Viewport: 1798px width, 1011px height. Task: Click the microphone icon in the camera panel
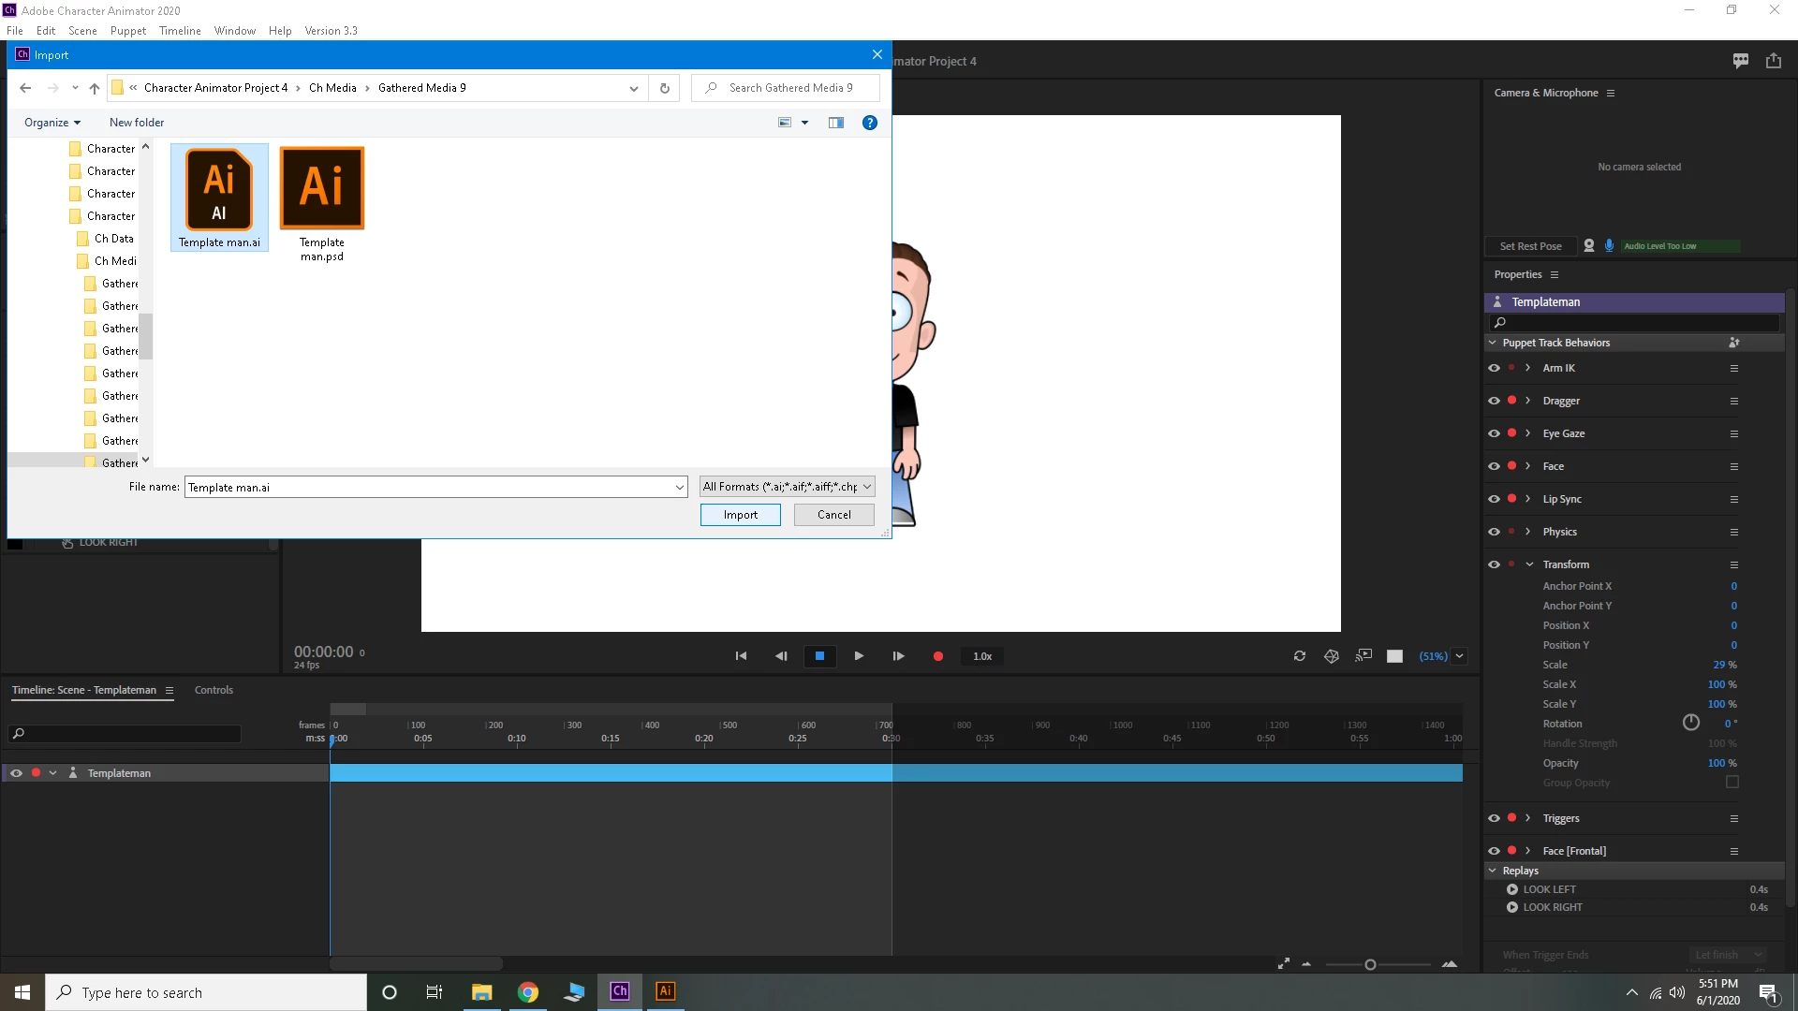[1609, 245]
